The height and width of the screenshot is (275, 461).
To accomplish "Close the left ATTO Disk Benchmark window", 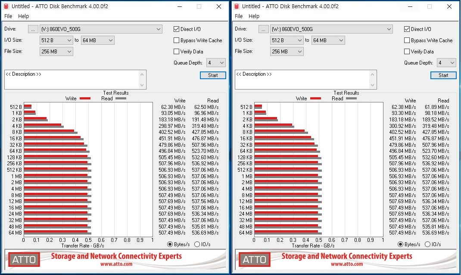I will tap(219, 6).
